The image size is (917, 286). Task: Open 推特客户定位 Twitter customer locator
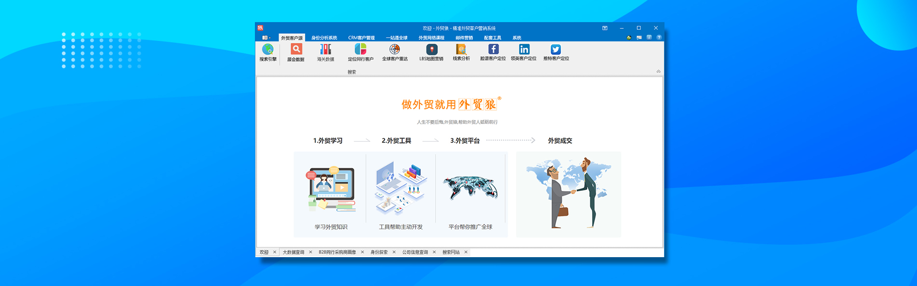coord(556,53)
